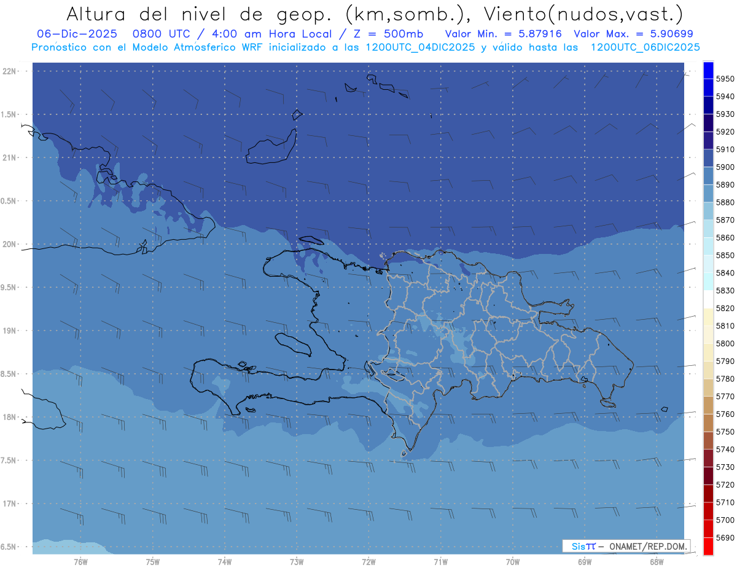Click the 19N latitude axis label
This screenshot has height=570, width=737.
(10, 331)
